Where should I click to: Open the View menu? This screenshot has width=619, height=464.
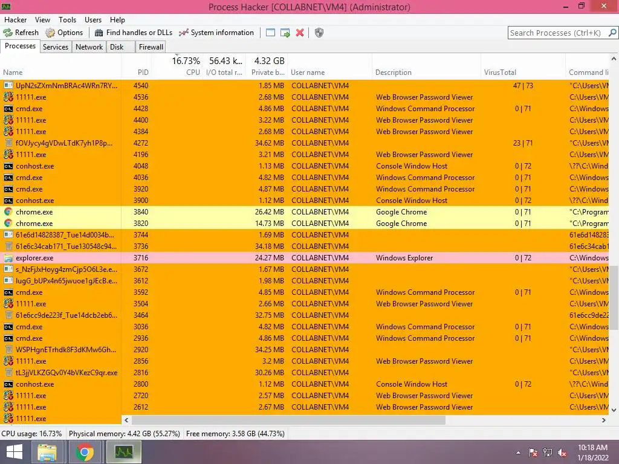coord(42,20)
